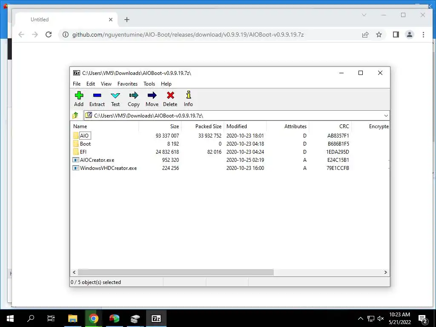Select the Boot folder icon

(x=76, y=144)
